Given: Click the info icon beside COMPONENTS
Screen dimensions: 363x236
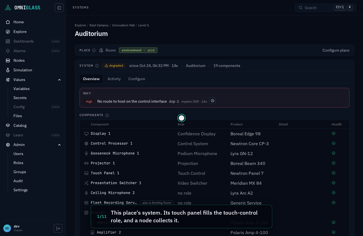Looking at the screenshot, I should (107, 115).
